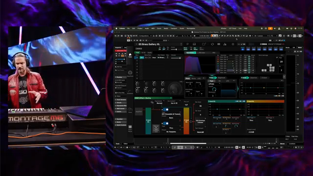Select the Glue tool in toolbar
Viewport: 313px width, 176px height.
(227, 36)
